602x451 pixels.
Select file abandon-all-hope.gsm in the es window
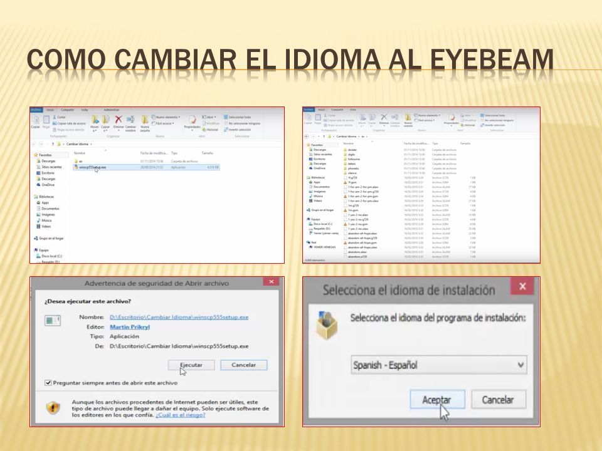click(360, 243)
